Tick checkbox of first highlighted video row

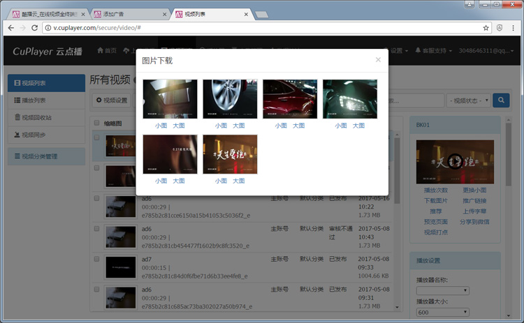(96, 137)
